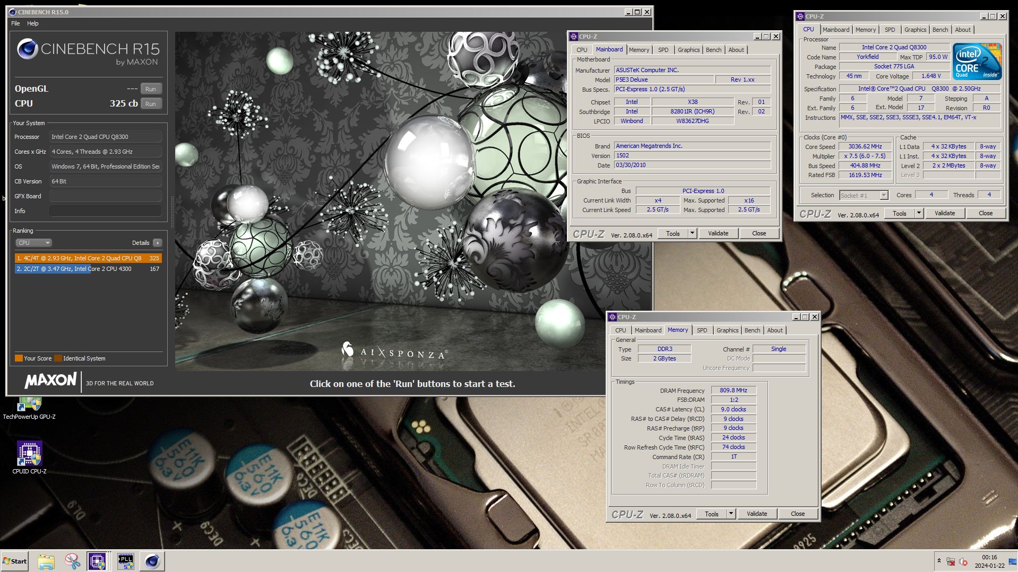
Task: Click the Mainboard CPU-Z window title icon
Action: (x=573, y=37)
